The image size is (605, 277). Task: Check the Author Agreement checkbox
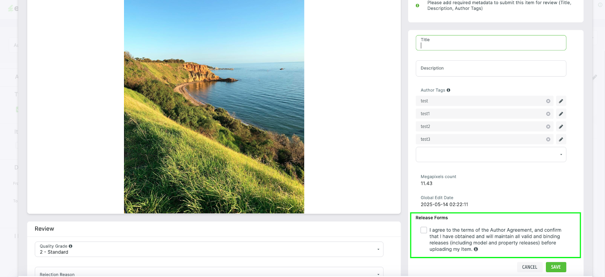click(423, 230)
